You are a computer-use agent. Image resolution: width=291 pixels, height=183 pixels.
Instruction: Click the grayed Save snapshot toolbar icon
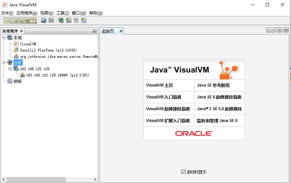(51, 20)
